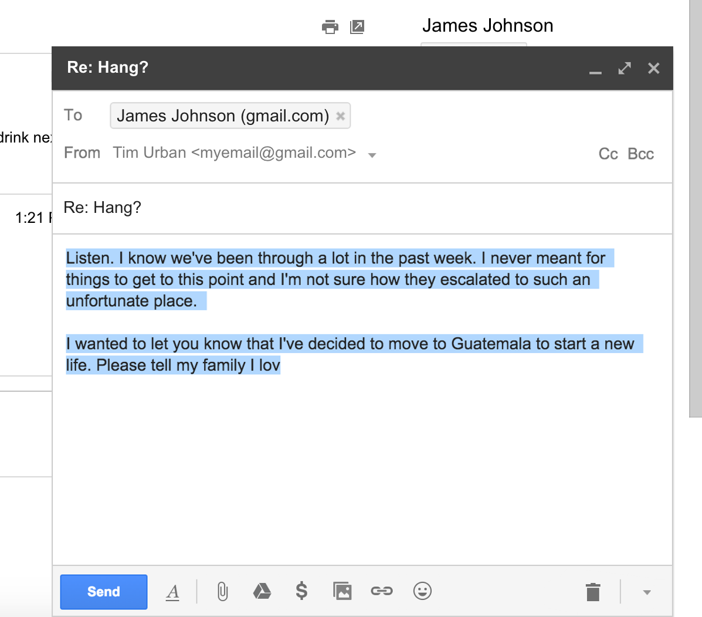Attach a file with paperclip icon
The height and width of the screenshot is (617, 702).
tap(222, 591)
